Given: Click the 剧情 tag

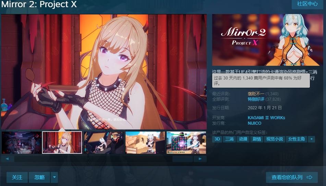Looking at the screenshot, I should [x=257, y=139].
